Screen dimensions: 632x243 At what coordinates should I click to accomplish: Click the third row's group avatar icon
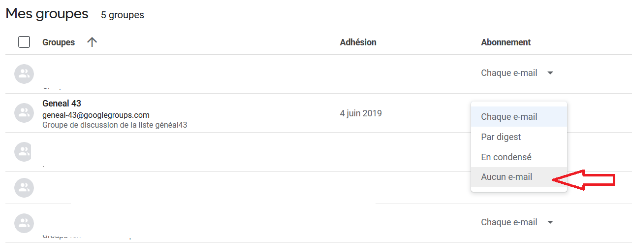[x=24, y=152]
